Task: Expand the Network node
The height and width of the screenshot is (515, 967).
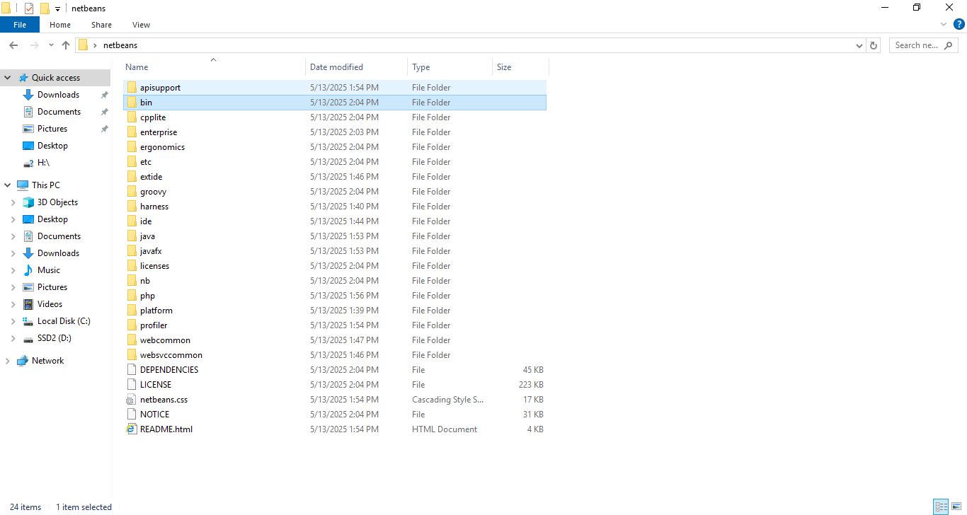Action: [8, 361]
